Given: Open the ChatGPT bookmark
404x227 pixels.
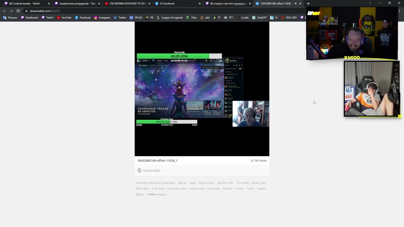Looking at the screenshot, I should (x=259, y=18).
